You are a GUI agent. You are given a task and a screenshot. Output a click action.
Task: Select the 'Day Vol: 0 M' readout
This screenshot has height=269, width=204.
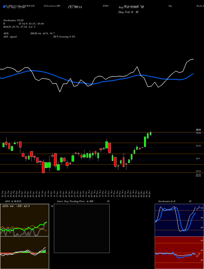click(x=128, y=12)
